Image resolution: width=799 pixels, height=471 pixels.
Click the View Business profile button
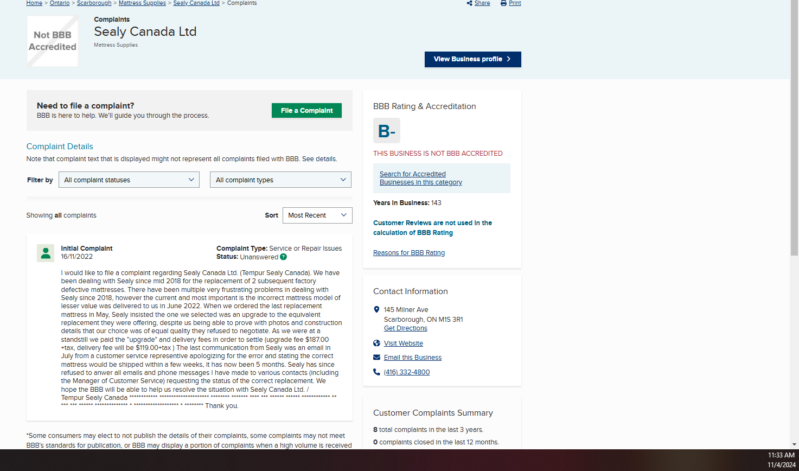pyautogui.click(x=473, y=59)
